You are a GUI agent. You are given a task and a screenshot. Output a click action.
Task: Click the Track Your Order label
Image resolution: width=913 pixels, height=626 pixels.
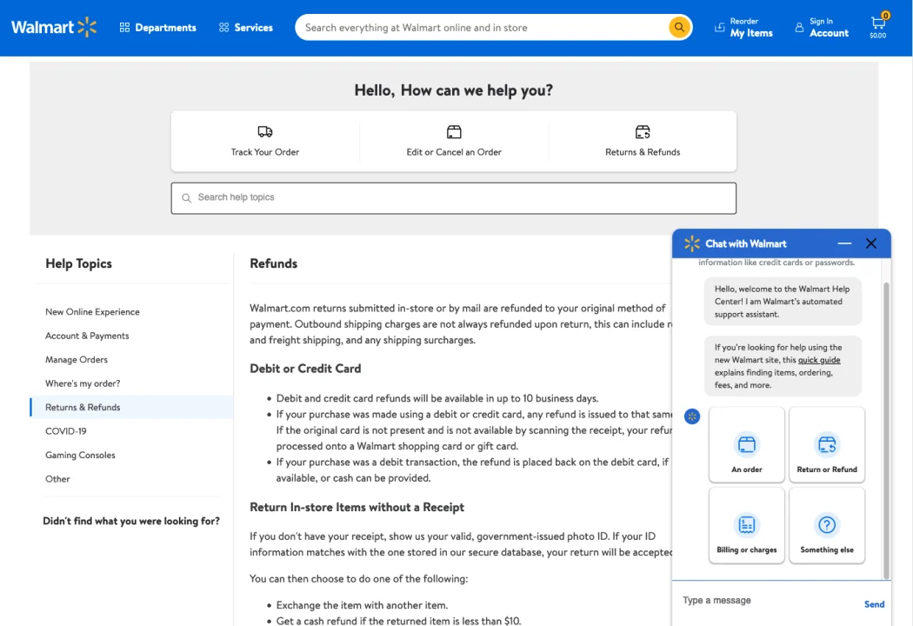click(x=265, y=152)
